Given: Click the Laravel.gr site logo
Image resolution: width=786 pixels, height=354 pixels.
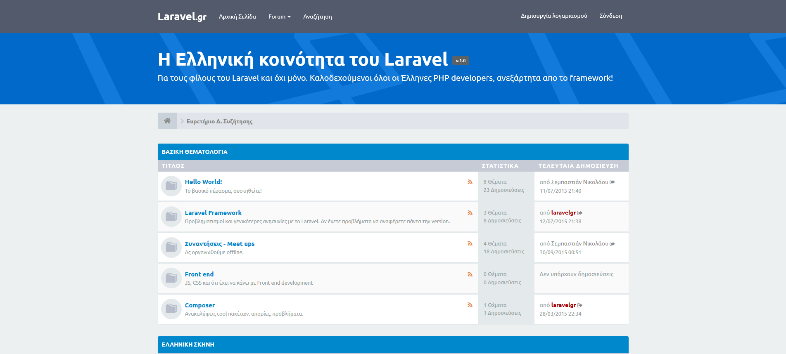Looking at the screenshot, I should click(x=182, y=17).
